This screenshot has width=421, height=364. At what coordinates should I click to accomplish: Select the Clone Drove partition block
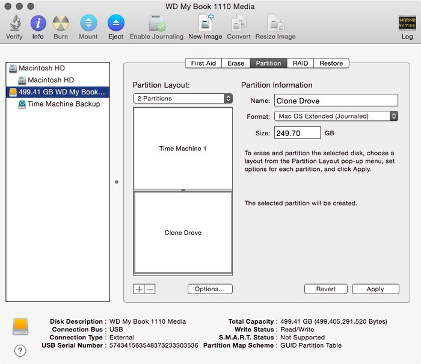(x=183, y=233)
